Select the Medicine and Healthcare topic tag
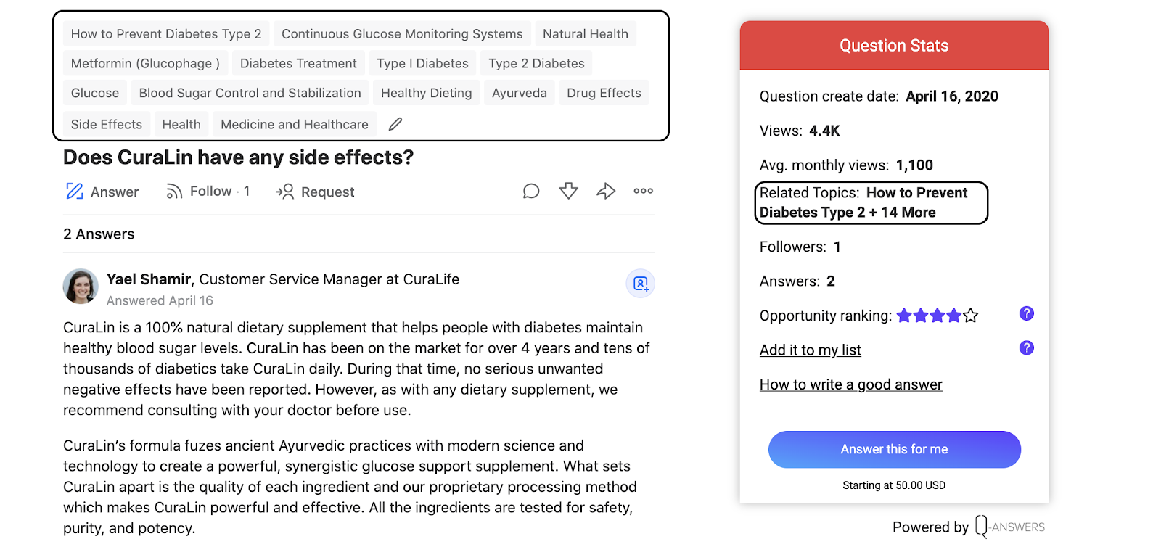The image size is (1161, 547). coord(295,124)
